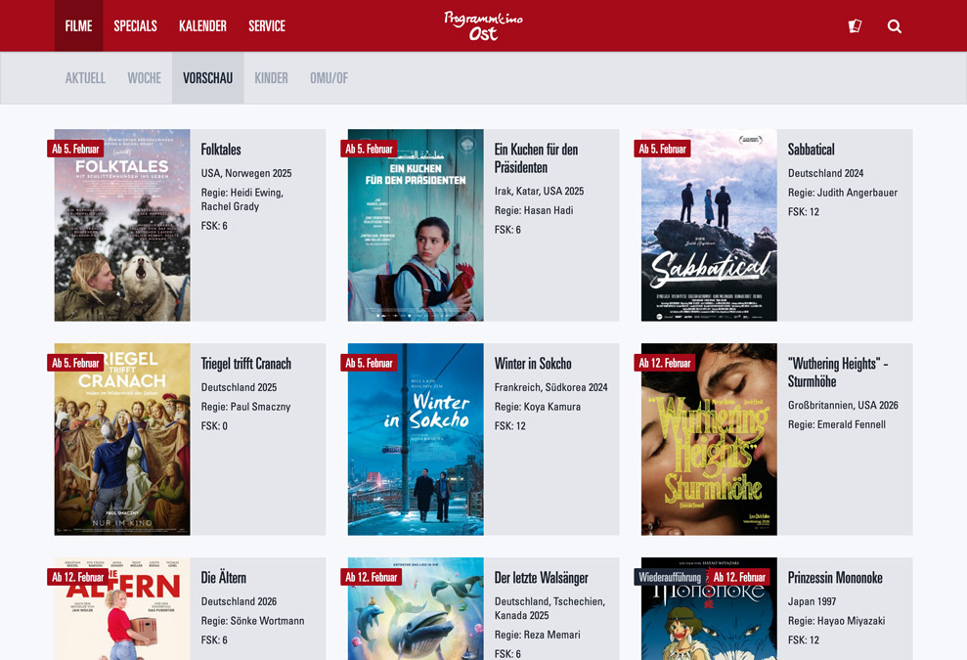The width and height of the screenshot is (967, 660).
Task: Click the Prinzessin Mononoke title link
Action: click(835, 578)
